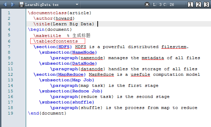
Task: Click \paragraph{map task} command
Action: click(x=78, y=85)
